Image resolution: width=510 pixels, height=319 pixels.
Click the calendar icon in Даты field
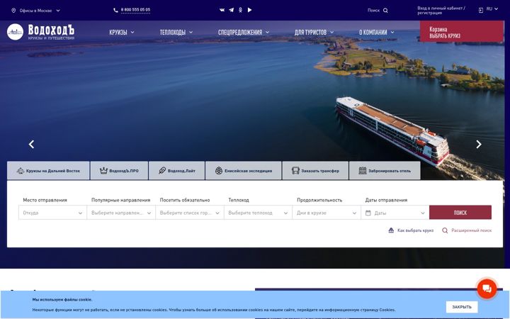click(368, 213)
